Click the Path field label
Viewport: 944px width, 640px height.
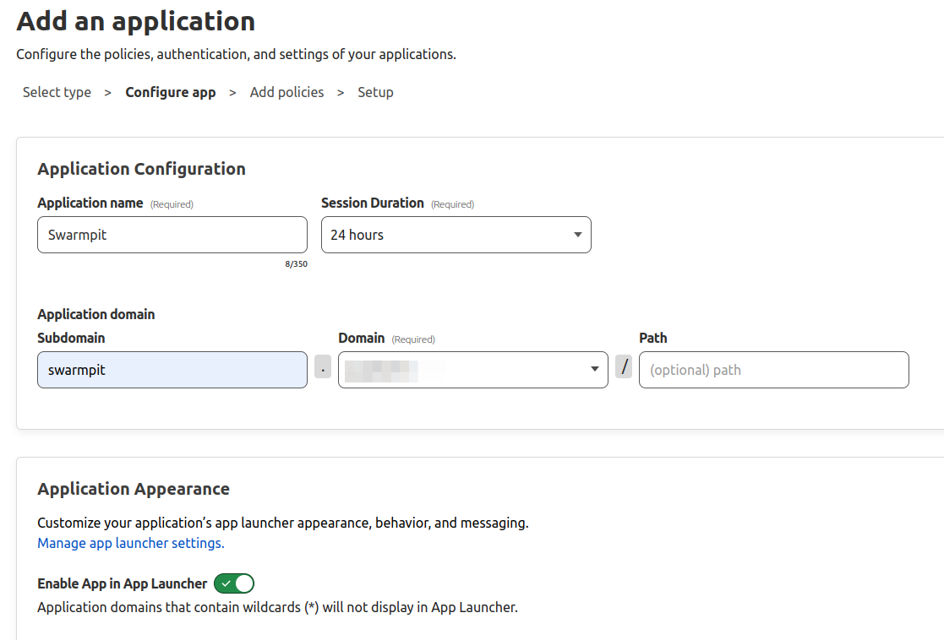[x=653, y=338]
